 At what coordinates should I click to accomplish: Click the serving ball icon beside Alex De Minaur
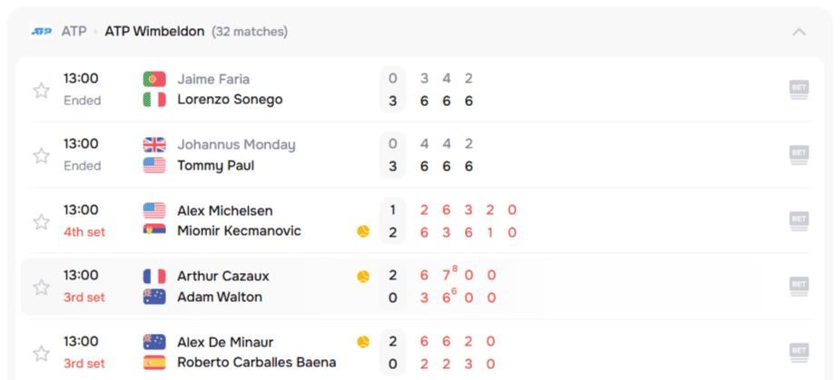pos(363,342)
